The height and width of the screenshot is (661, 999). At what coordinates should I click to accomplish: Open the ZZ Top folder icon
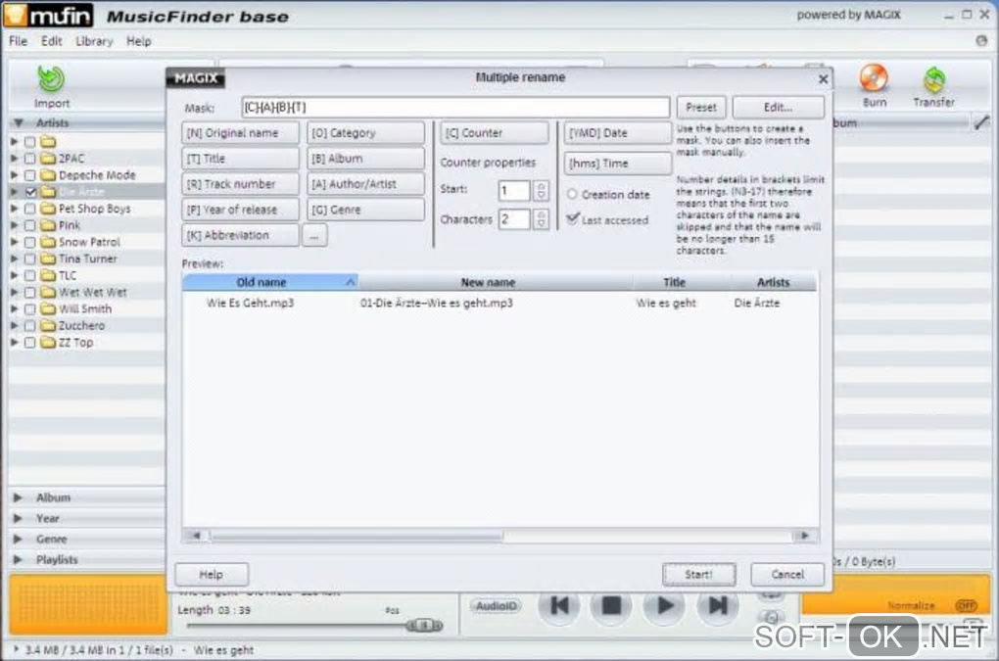[48, 342]
